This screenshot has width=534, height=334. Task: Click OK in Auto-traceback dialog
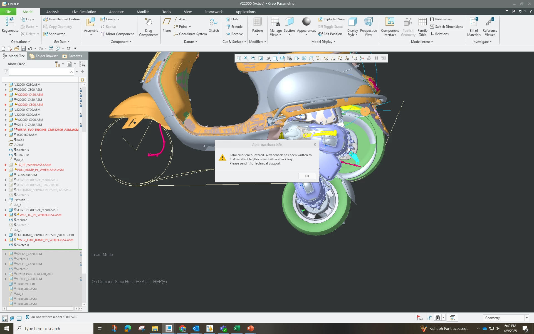307,176
